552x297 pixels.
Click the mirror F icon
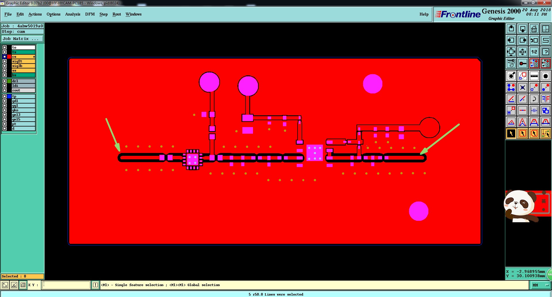[x=546, y=99]
